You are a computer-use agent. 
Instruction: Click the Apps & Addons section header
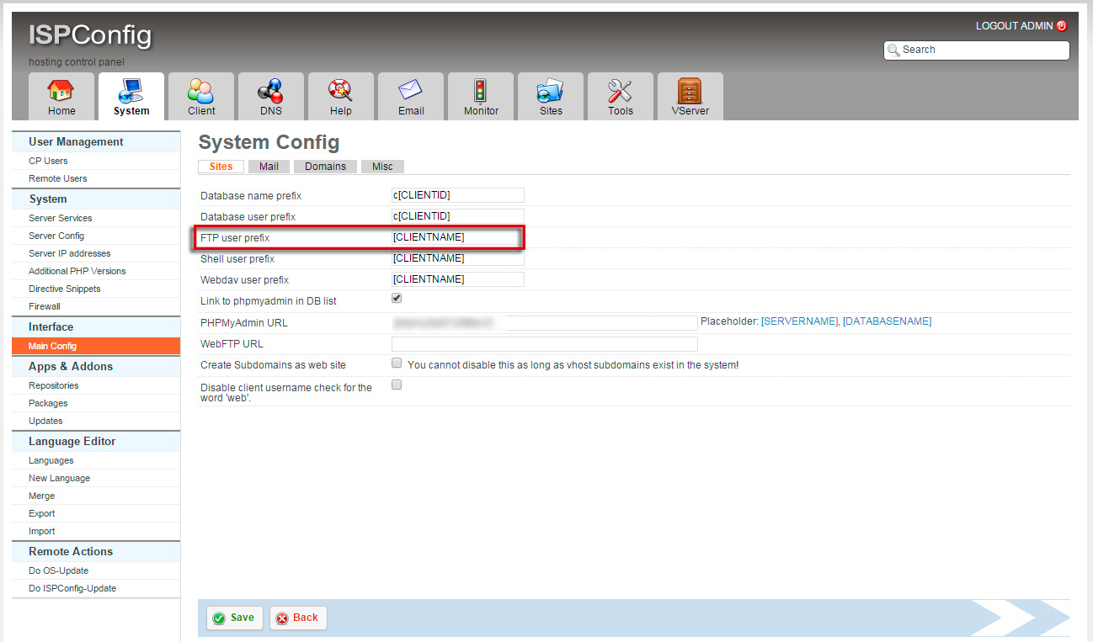(96, 367)
